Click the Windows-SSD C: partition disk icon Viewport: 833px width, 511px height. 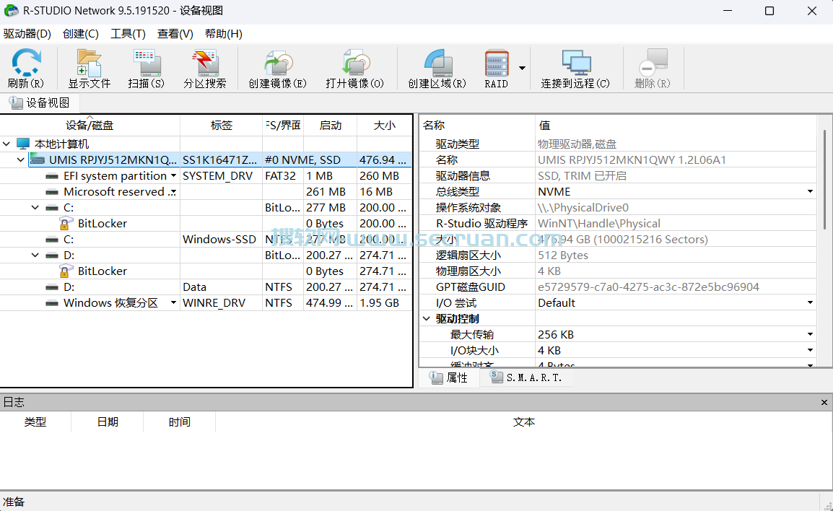click(52, 240)
